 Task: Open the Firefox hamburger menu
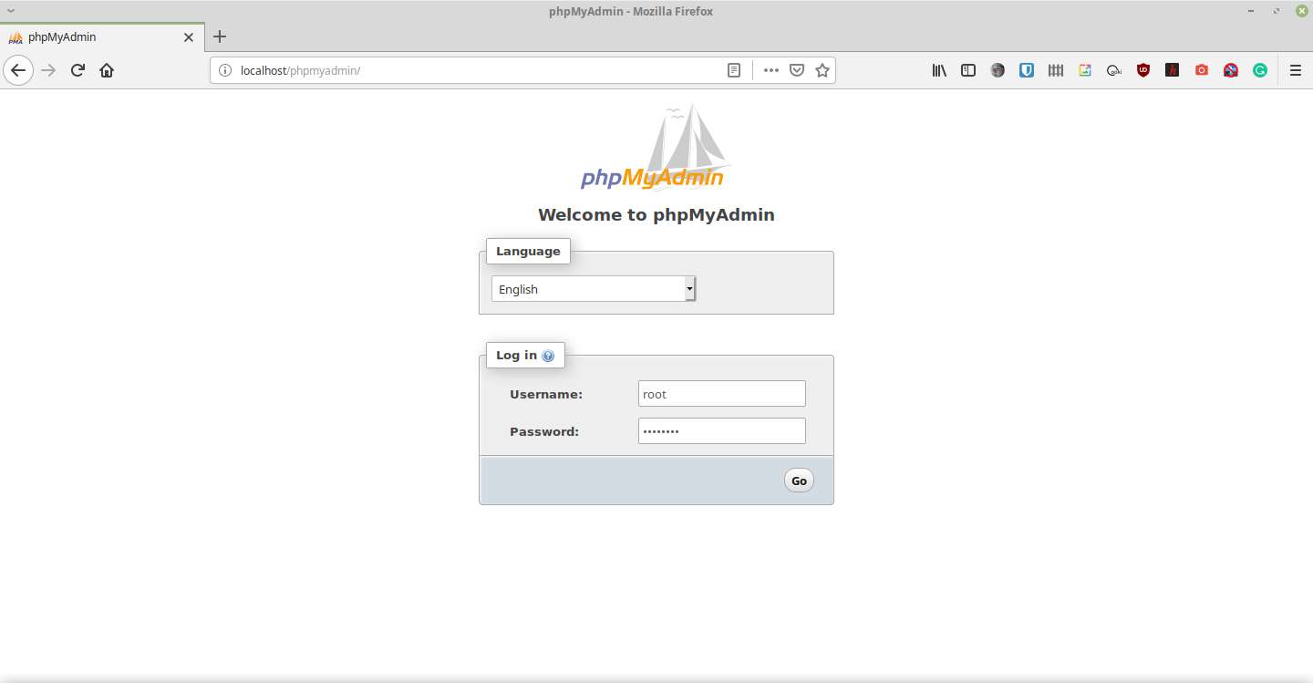tap(1296, 70)
